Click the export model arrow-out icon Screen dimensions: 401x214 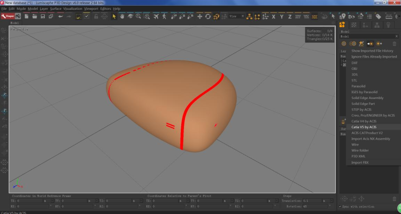click(x=379, y=44)
